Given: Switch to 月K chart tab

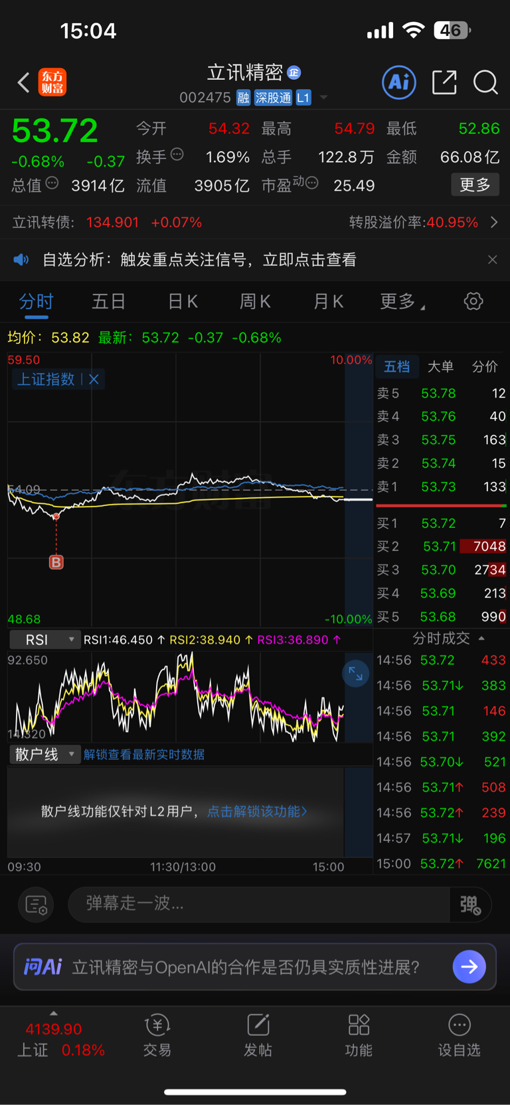Looking at the screenshot, I should pyautogui.click(x=328, y=302).
